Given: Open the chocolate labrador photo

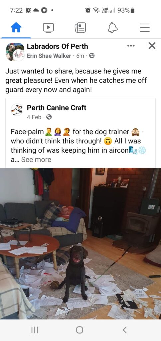Looking at the screenshot, I should (80, 243).
